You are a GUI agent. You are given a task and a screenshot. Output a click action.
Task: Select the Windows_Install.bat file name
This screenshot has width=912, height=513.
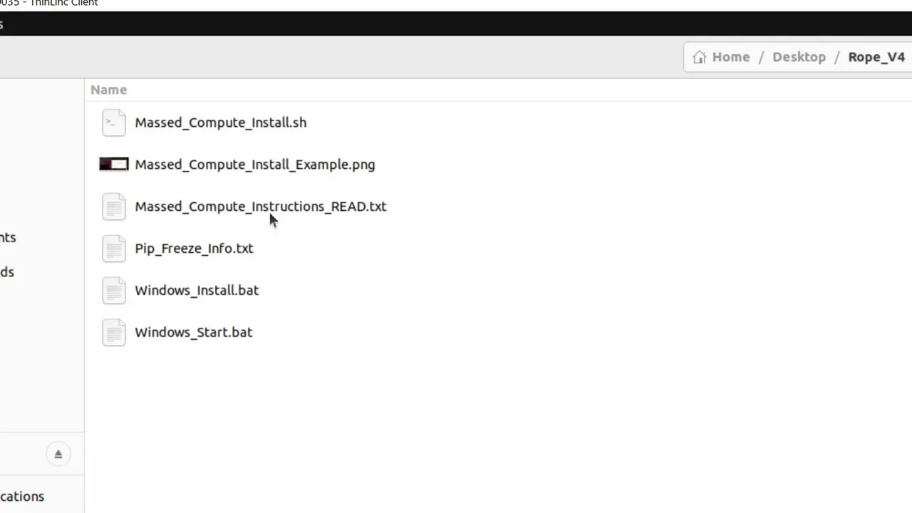pos(197,291)
